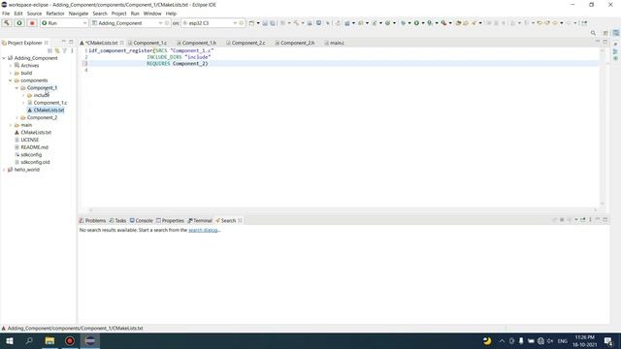Select the sdkconfig file
Image resolution: width=621 pixels, height=349 pixels.
click(31, 155)
